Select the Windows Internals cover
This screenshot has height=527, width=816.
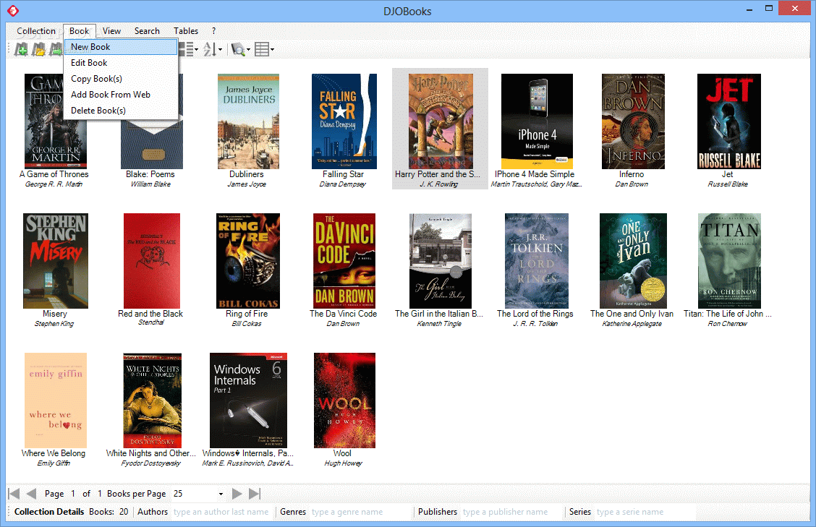pos(248,400)
